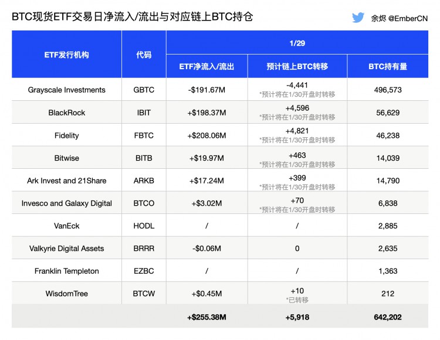440x340 pixels.
Task: Click the 14,039 holdings value
Action: pyautogui.click(x=388, y=158)
